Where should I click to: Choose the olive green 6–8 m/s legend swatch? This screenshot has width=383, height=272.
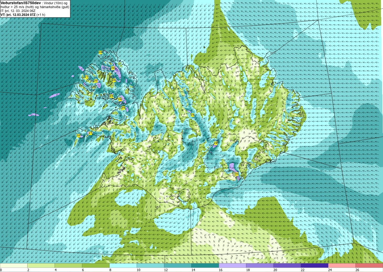(96, 265)
